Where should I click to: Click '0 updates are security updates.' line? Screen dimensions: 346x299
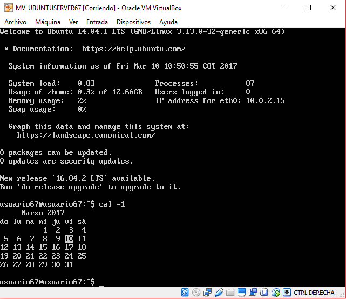(x=66, y=161)
